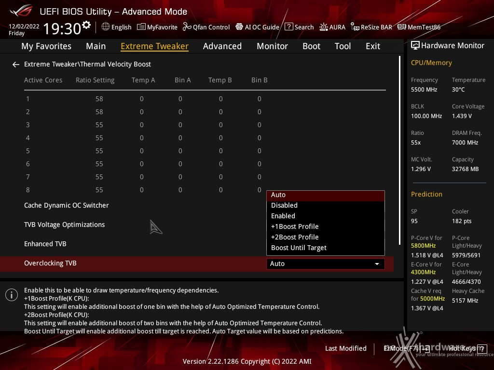
Task: Click the Bin A column header
Action: point(183,80)
